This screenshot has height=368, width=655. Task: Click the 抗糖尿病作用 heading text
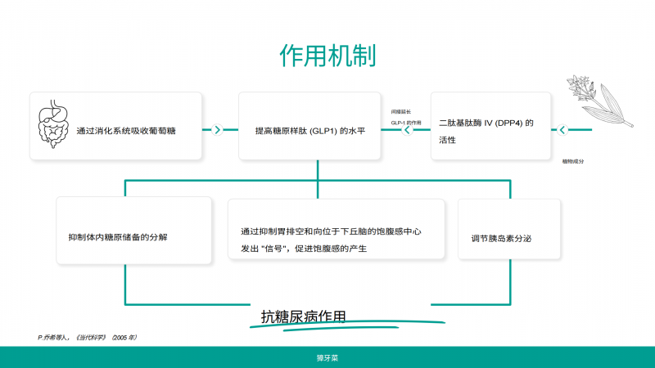click(x=303, y=316)
